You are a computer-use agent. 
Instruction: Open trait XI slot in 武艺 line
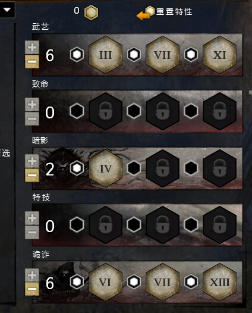pos(219,55)
